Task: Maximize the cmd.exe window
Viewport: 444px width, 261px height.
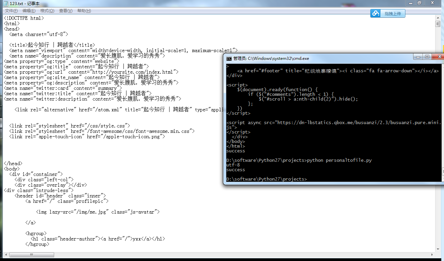Action: pyautogui.click(x=427, y=57)
